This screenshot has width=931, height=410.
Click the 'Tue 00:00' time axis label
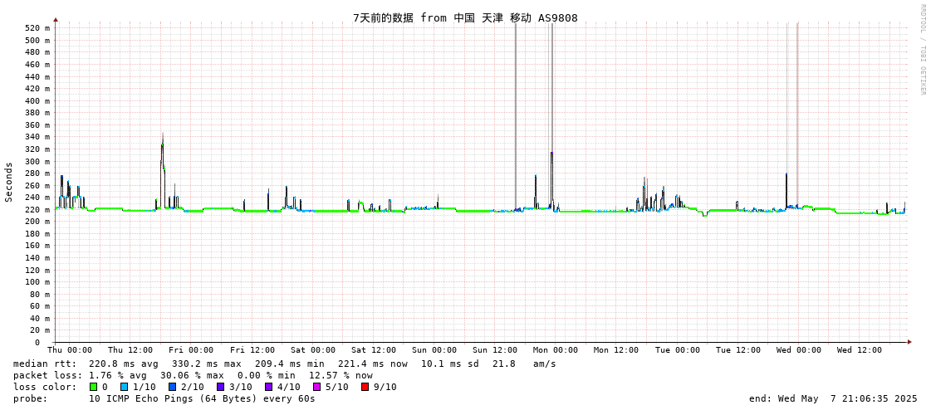point(678,350)
